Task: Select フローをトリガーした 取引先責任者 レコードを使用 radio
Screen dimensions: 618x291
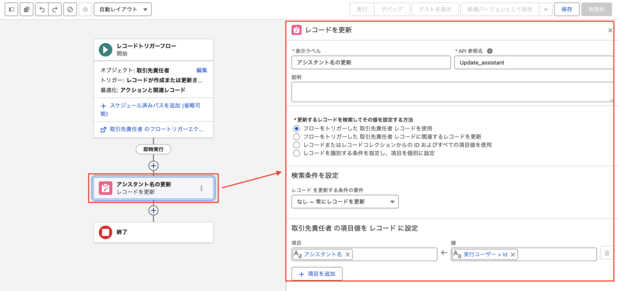Action: pyautogui.click(x=296, y=128)
